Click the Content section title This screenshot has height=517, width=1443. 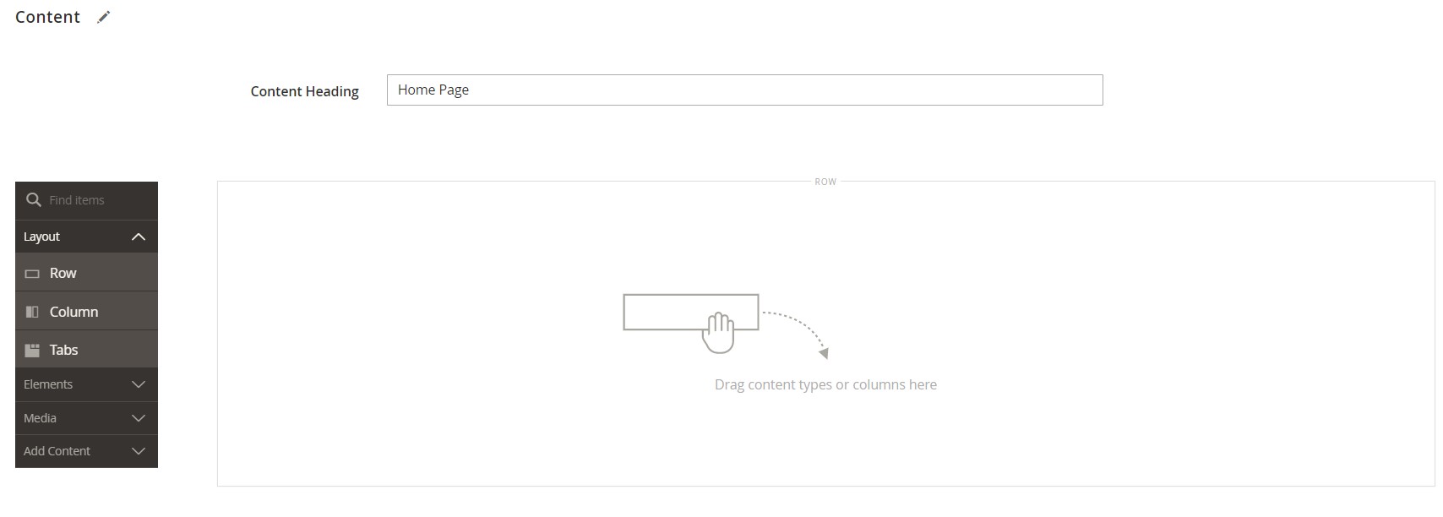click(48, 18)
